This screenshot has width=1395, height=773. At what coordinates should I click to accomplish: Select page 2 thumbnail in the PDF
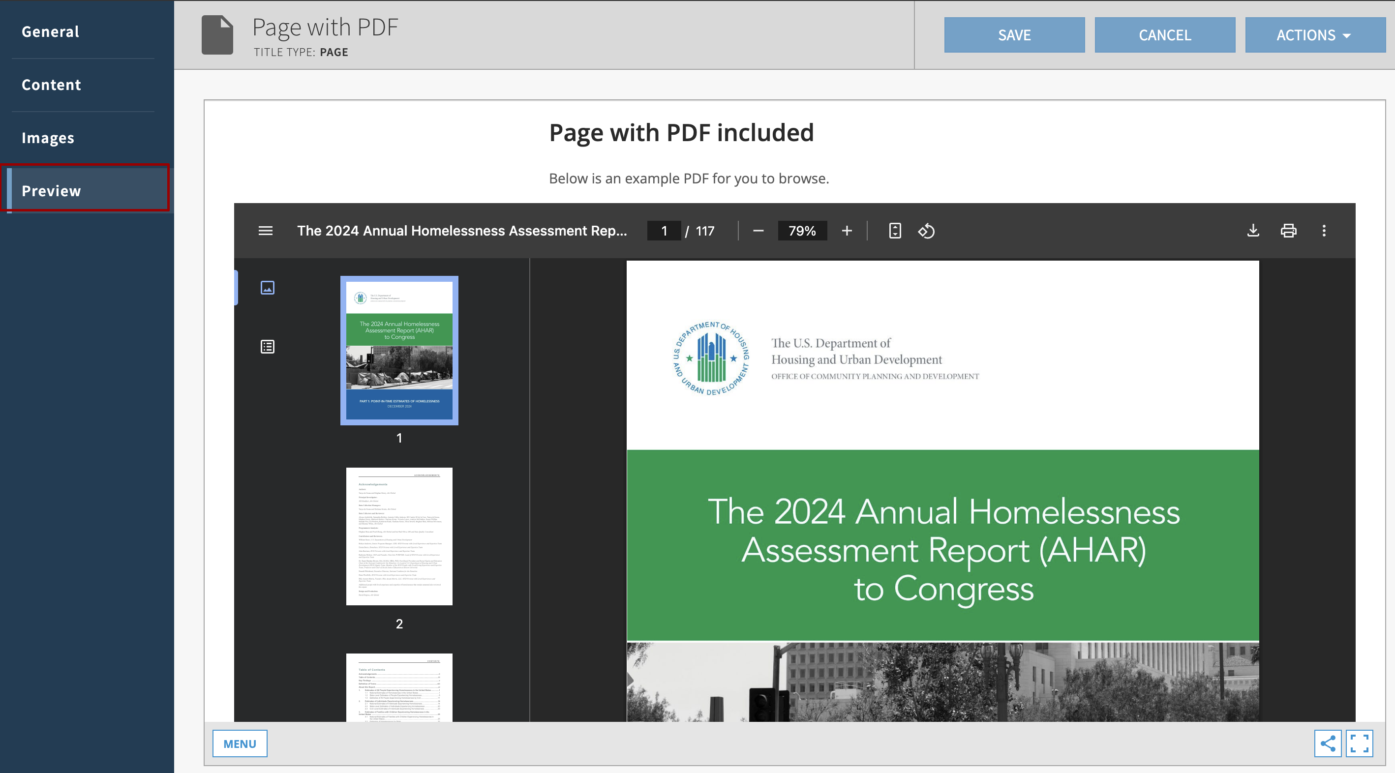coord(399,536)
